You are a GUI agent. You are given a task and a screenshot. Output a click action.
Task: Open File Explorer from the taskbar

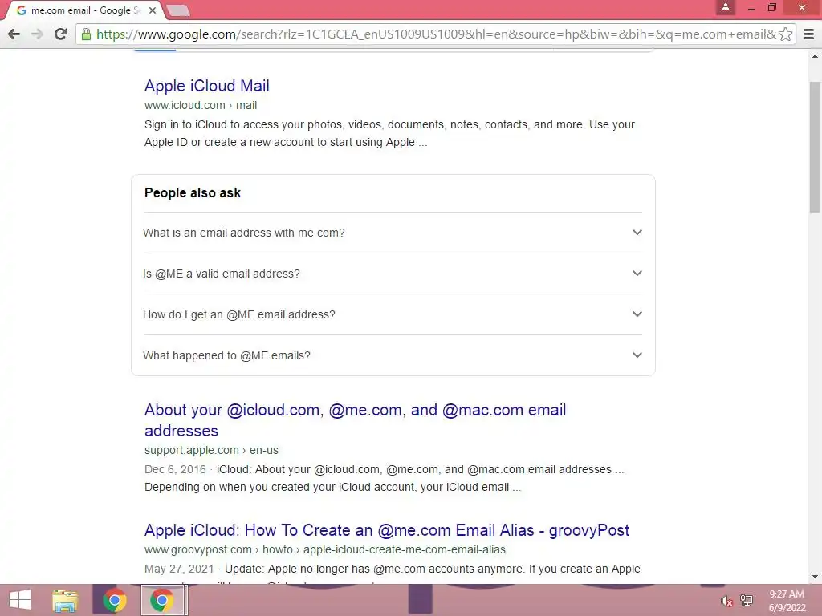pos(66,600)
